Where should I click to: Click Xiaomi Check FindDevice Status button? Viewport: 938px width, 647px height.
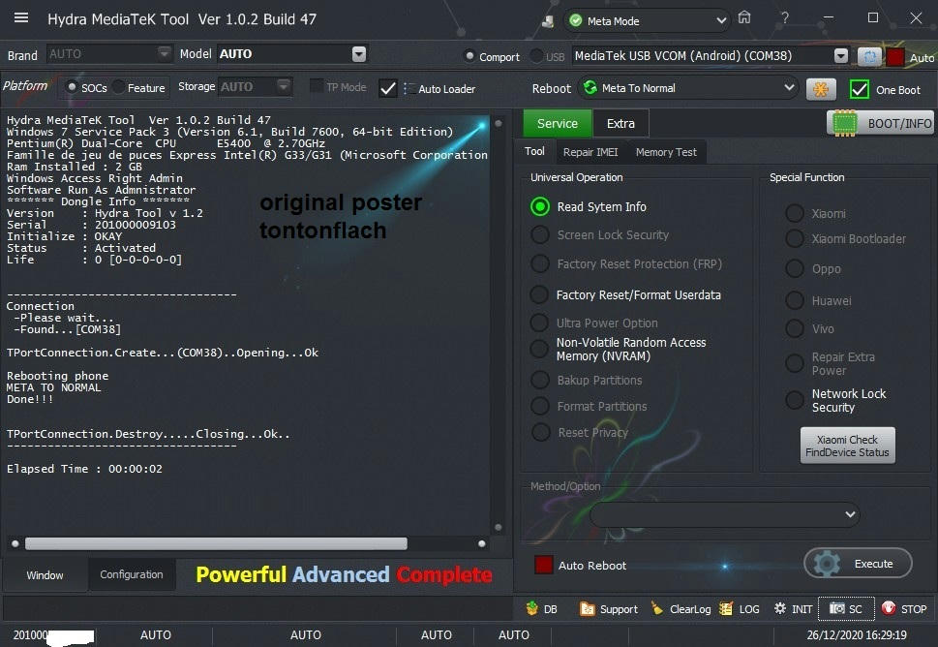click(848, 446)
